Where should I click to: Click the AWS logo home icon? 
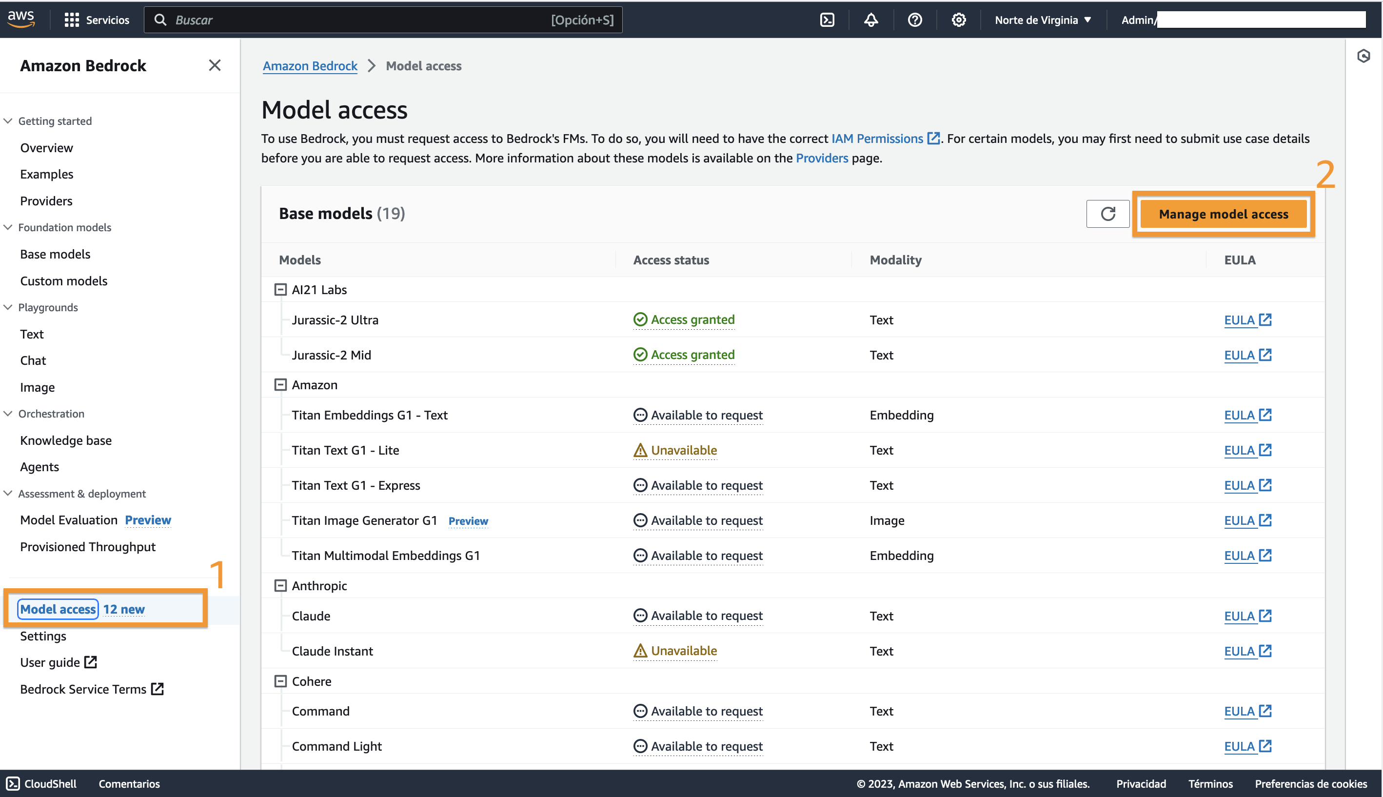tap(21, 19)
